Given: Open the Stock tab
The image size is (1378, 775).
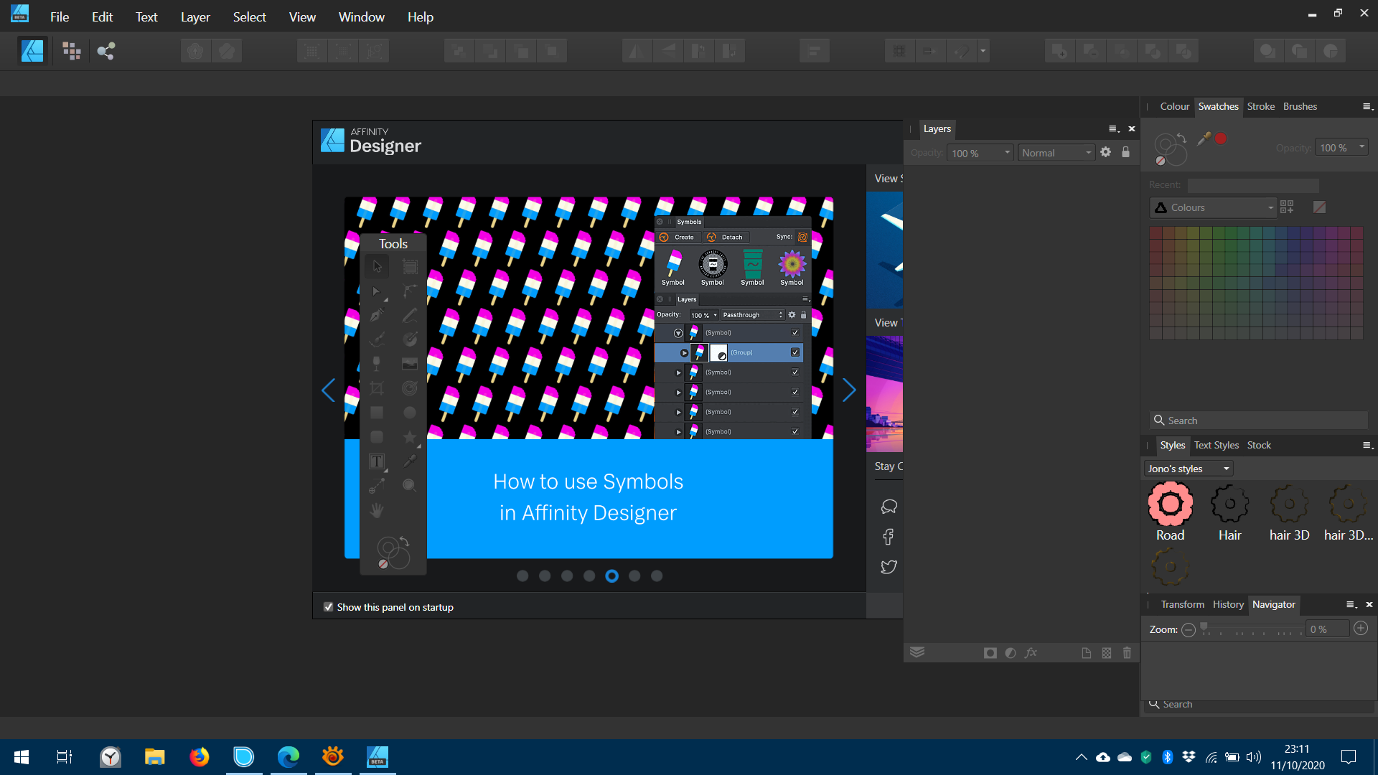Looking at the screenshot, I should pos(1259,445).
